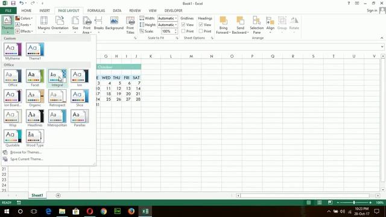Switch to Page Break Preview in status bar

click(330, 203)
